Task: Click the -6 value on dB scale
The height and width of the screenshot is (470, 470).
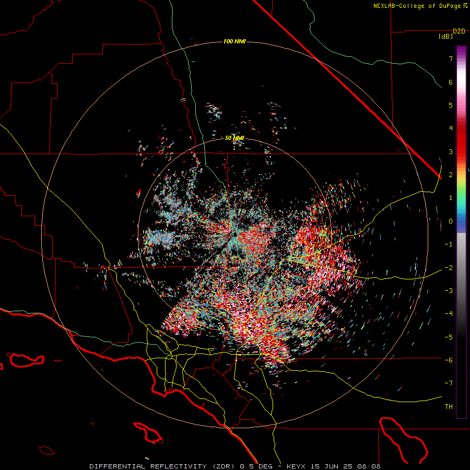Action: [449, 360]
